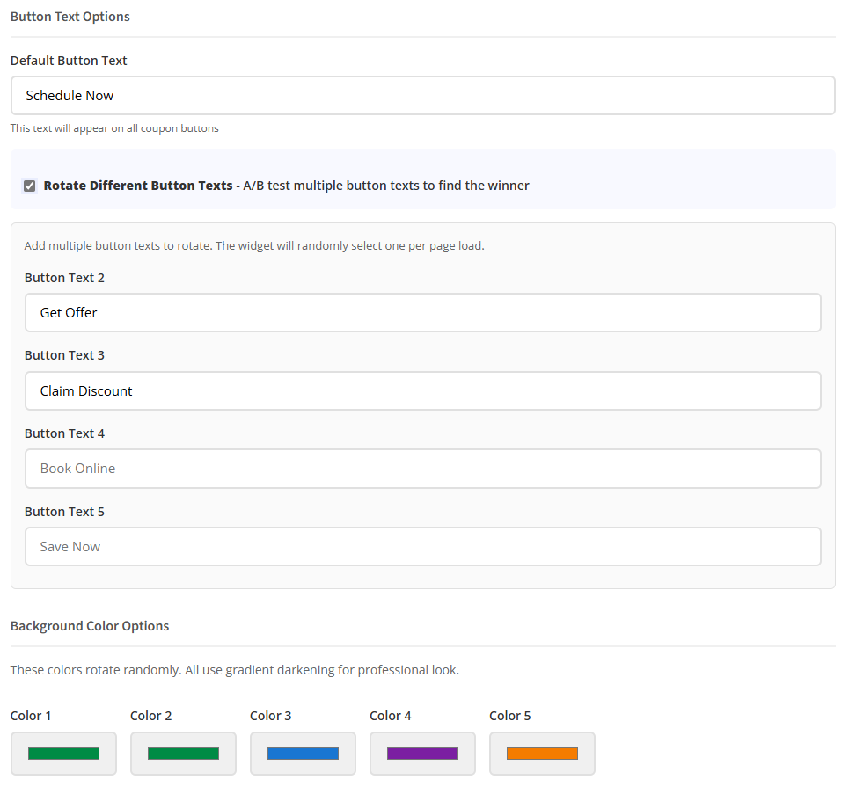Select the orange Color 5 swatch
Viewport: 849px width, 794px height.
[542, 754]
